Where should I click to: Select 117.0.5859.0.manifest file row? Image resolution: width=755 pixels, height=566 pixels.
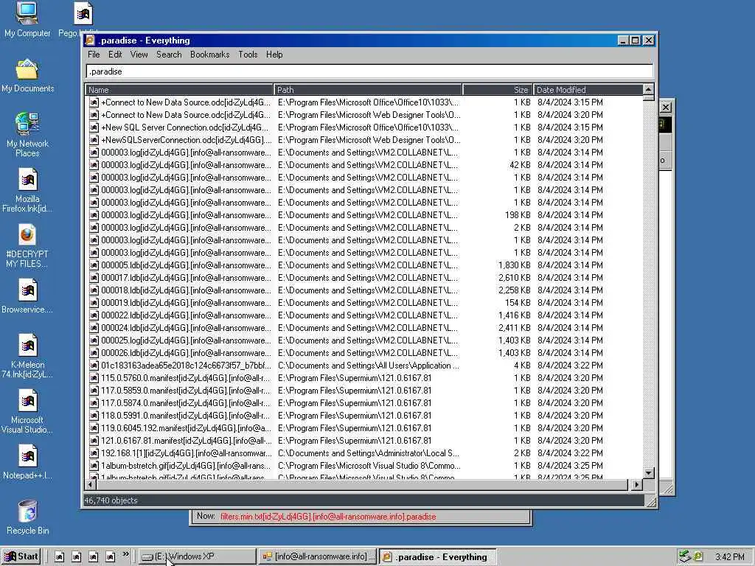364,391
